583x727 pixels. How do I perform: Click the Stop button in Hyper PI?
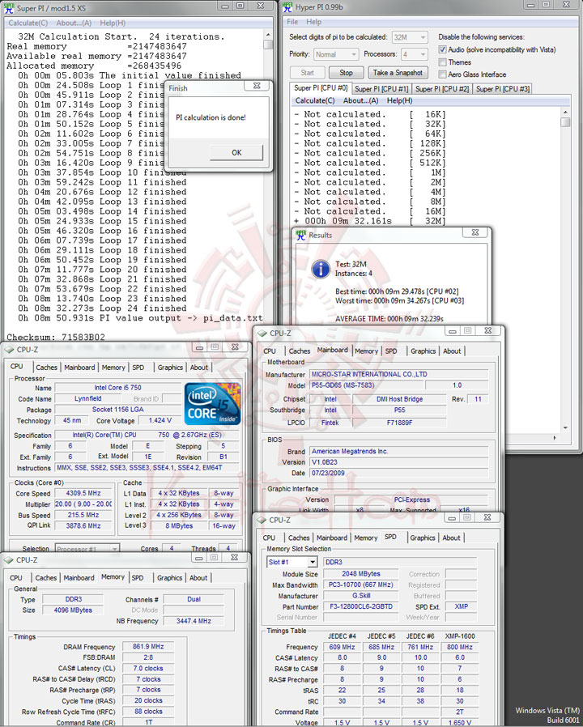(x=346, y=73)
